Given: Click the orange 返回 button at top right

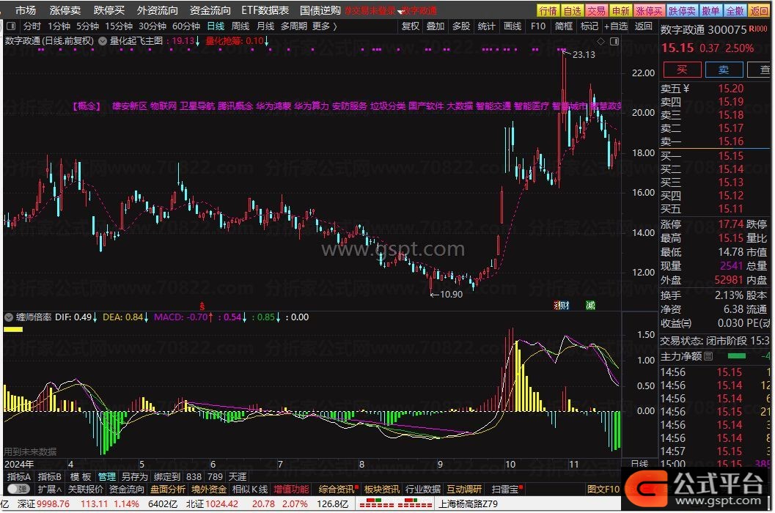Looking at the screenshot, I should coord(759,11).
